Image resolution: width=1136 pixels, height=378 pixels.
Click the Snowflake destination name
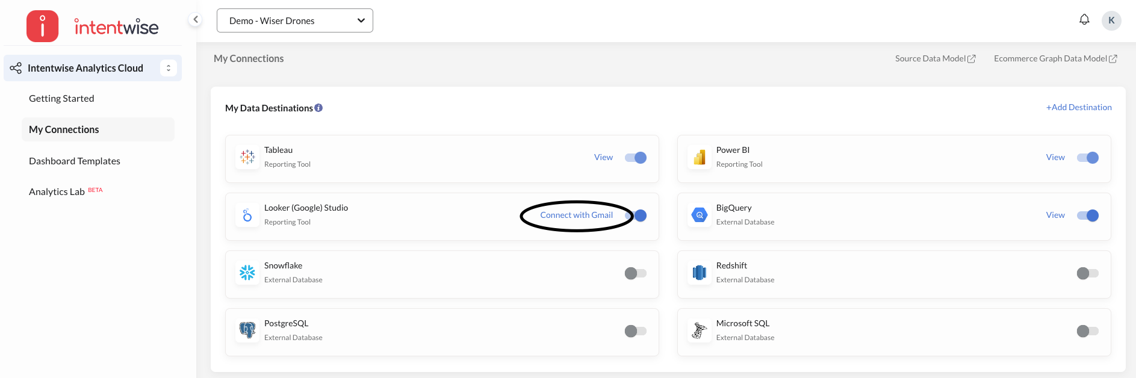tap(283, 265)
